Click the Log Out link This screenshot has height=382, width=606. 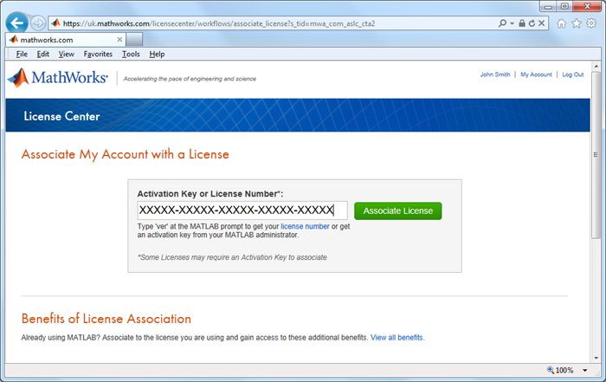pos(572,74)
